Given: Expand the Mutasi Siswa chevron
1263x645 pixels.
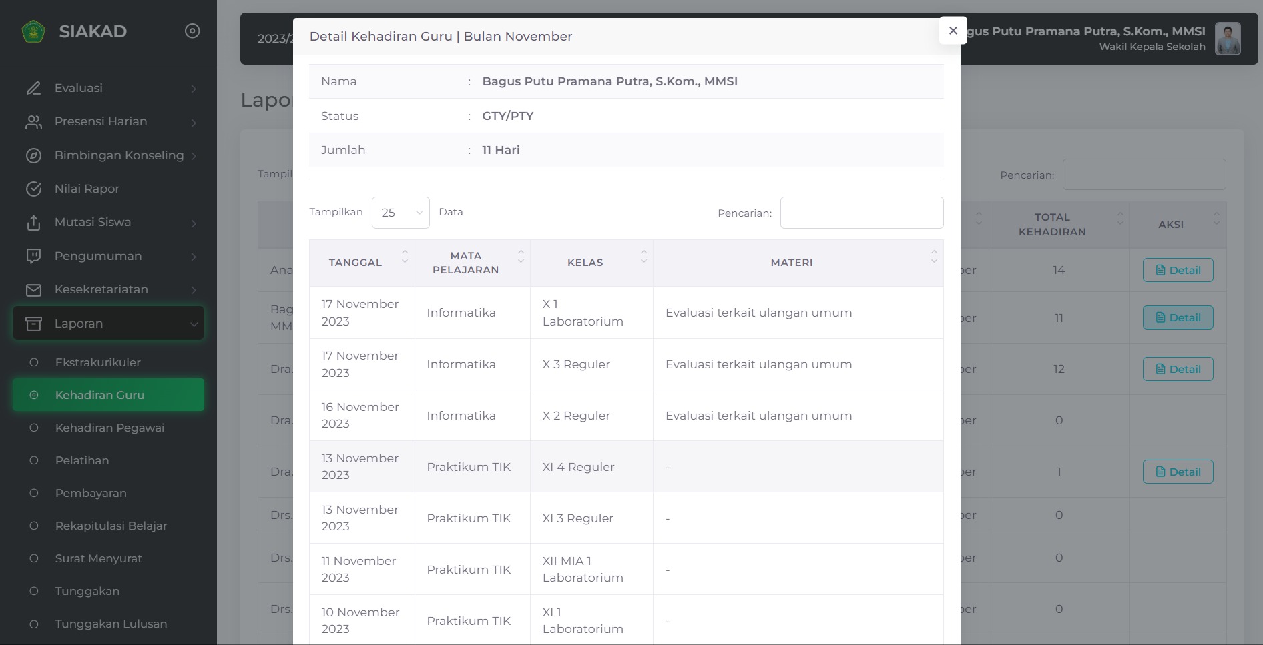Looking at the screenshot, I should tap(194, 223).
